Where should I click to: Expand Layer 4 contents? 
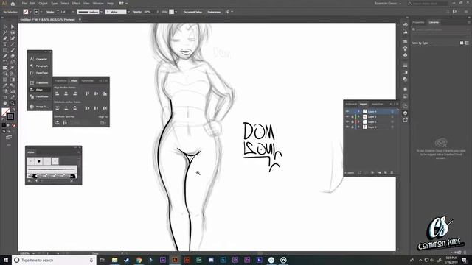359,111
